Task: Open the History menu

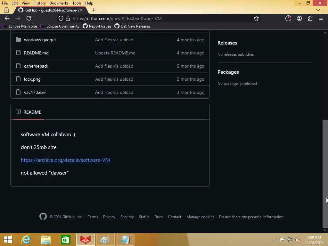Action: [x=39, y=3]
